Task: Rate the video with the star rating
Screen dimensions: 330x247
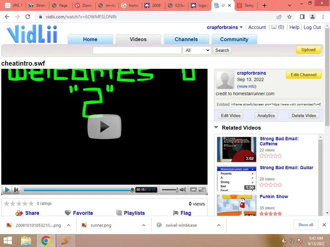Action: (19, 204)
